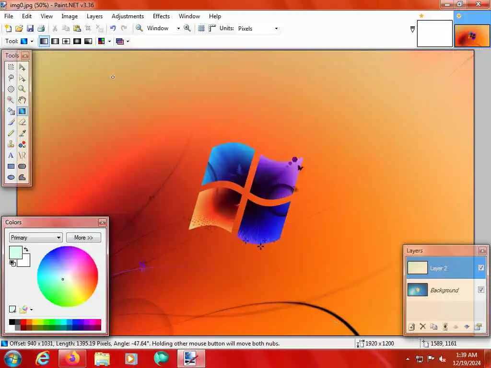Viewport: 491px width, 368px height.
Task: Add a new layer in Layers panel
Action: tap(411, 327)
